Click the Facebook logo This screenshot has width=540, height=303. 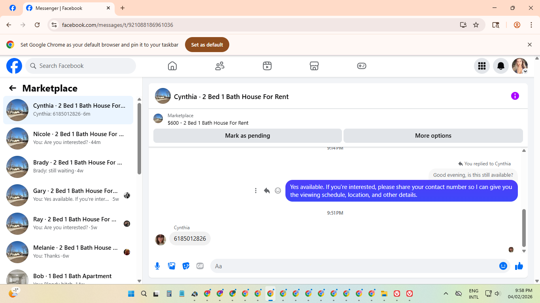pyautogui.click(x=14, y=66)
